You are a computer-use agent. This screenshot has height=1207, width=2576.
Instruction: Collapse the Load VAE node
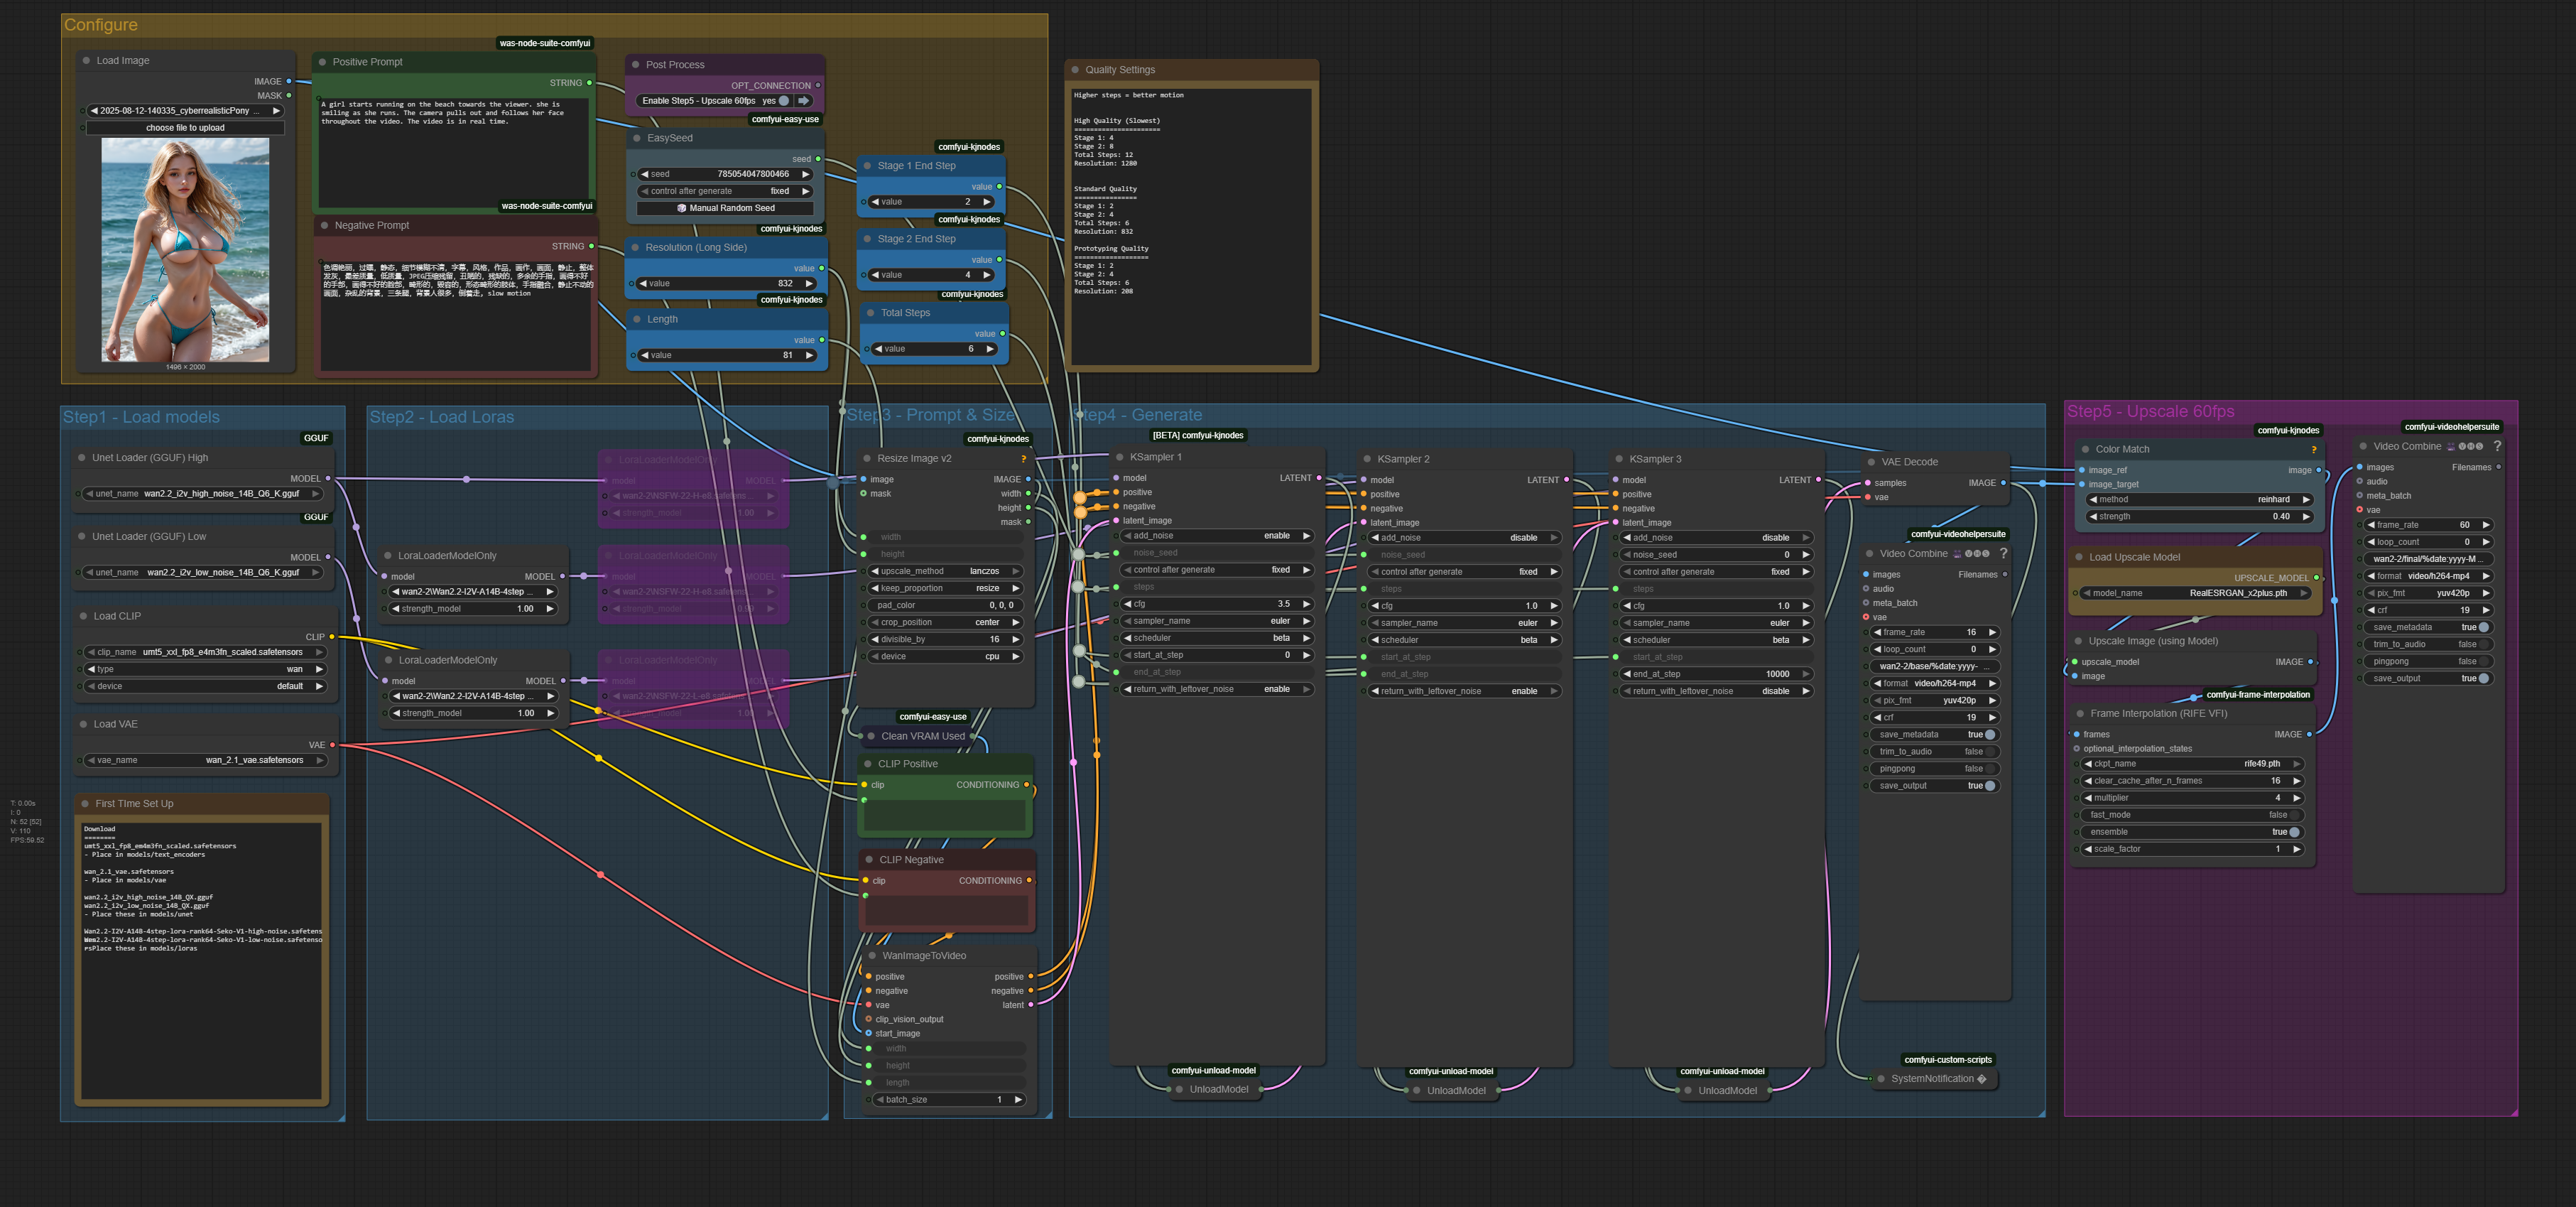[83, 724]
